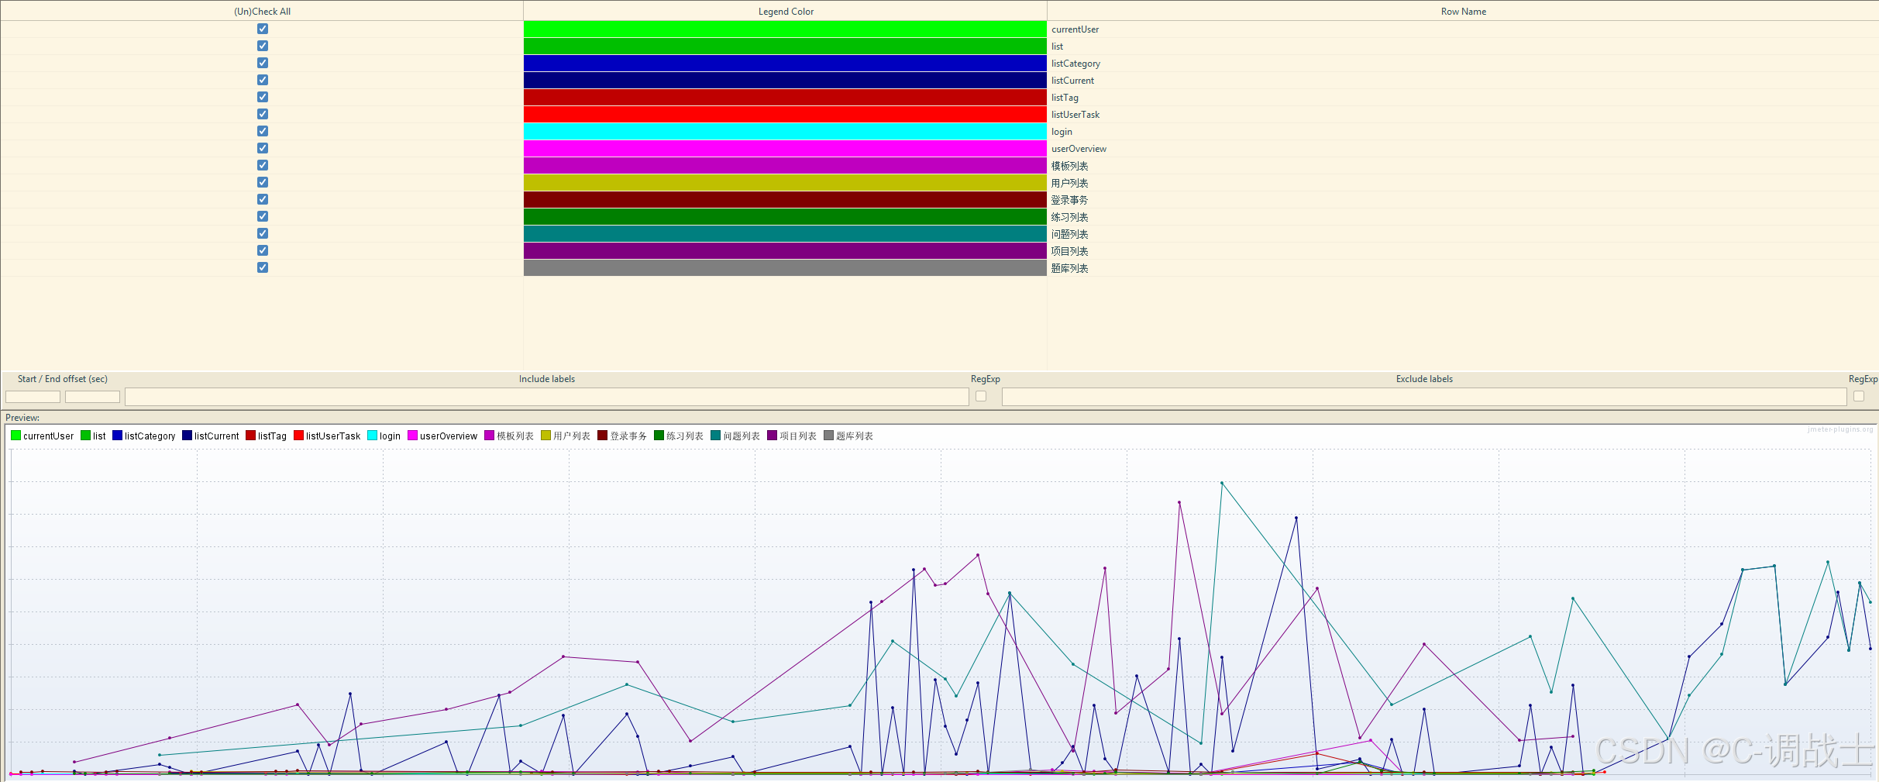The height and width of the screenshot is (782, 1879).
Task: Pick the 项目列表 purple color bar
Action: click(785, 250)
